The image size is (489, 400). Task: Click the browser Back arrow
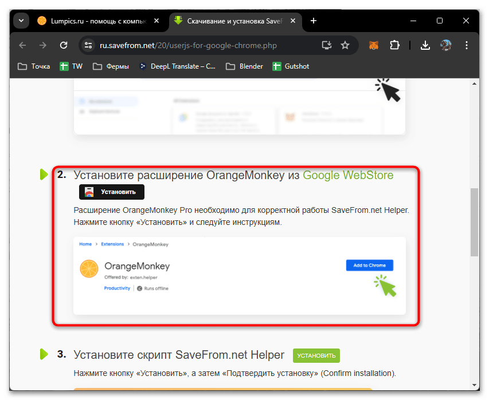click(x=22, y=45)
